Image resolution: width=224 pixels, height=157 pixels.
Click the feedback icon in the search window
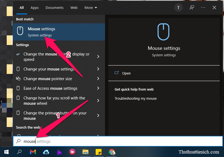192,8
